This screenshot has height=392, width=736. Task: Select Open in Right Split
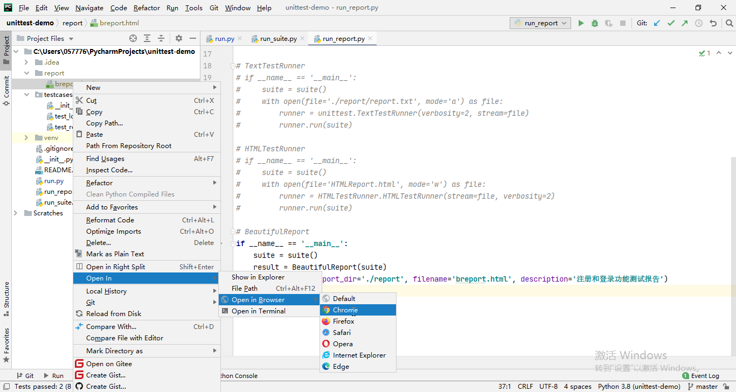(147, 267)
